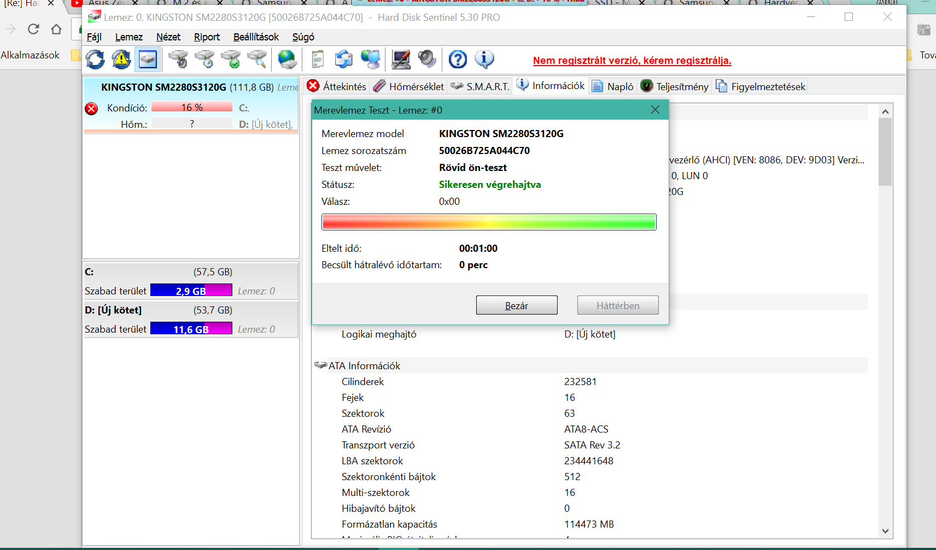Screen dimensions: 936x550
Task: Click the Szektoronkénti bájtok row label
Action: pos(389,477)
